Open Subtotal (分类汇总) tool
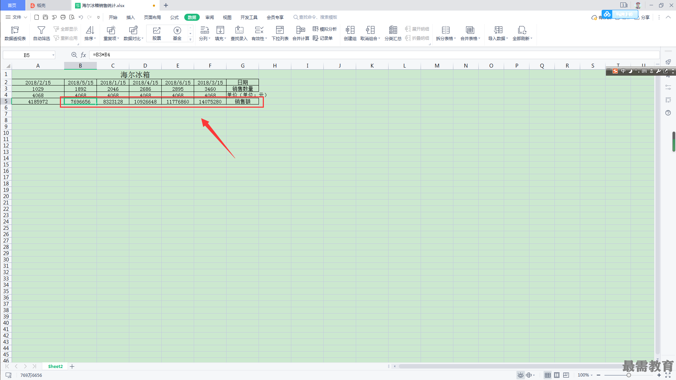Image resolution: width=676 pixels, height=380 pixels. (393, 33)
